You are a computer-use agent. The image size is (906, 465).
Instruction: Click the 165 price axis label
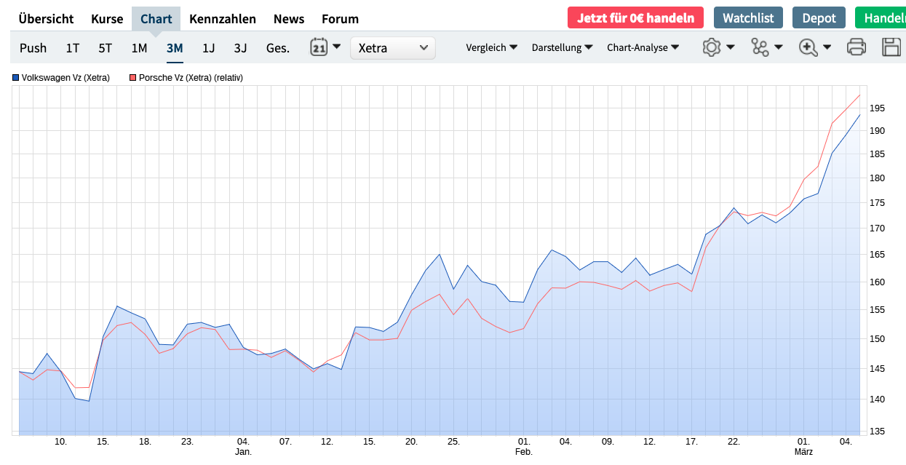tap(876, 255)
